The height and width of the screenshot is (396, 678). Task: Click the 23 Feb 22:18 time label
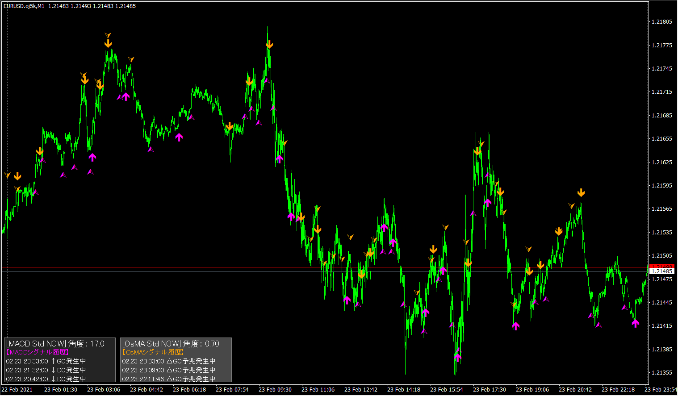pyautogui.click(x=618, y=390)
